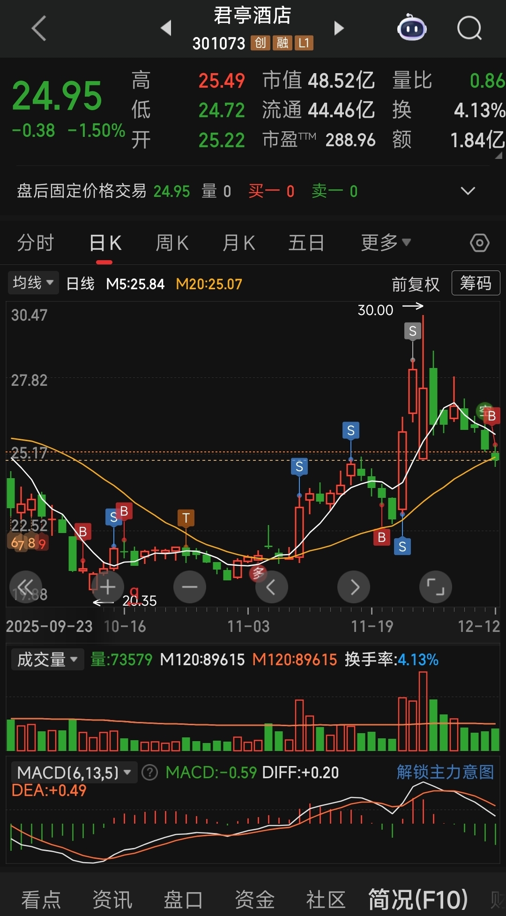This screenshot has width=506, height=916.
Task: Tap the back arrow at top left
Action: (x=39, y=29)
